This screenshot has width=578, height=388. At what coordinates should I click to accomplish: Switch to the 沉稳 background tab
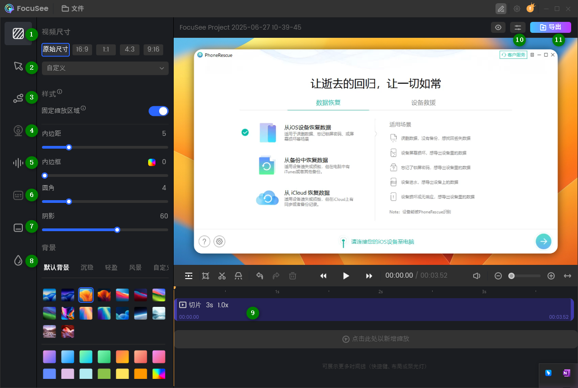point(87,268)
